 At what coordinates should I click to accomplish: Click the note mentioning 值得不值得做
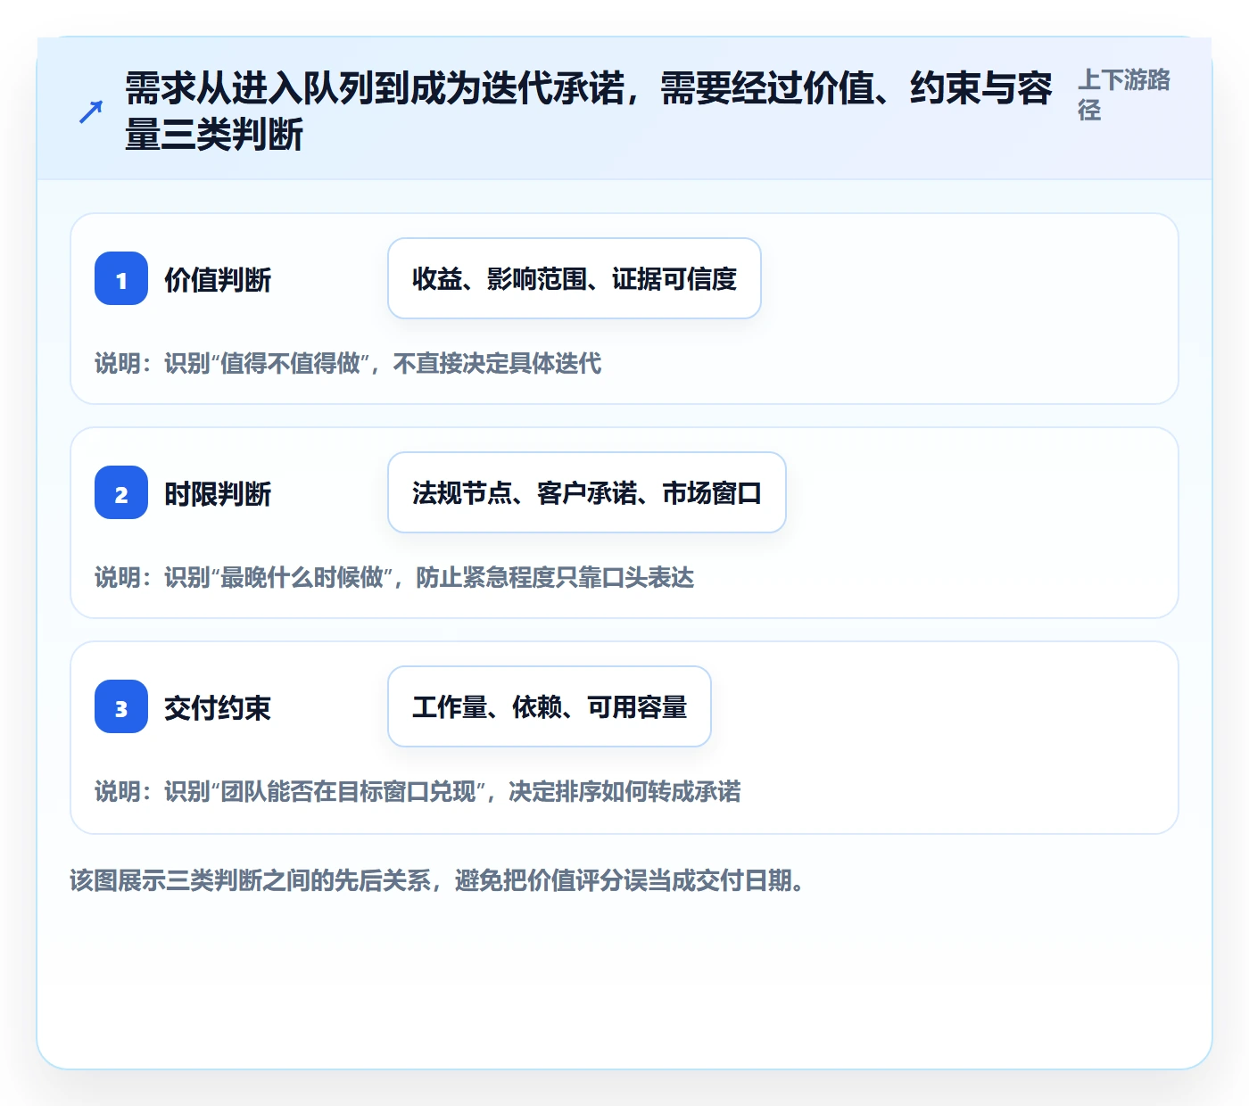(x=348, y=363)
